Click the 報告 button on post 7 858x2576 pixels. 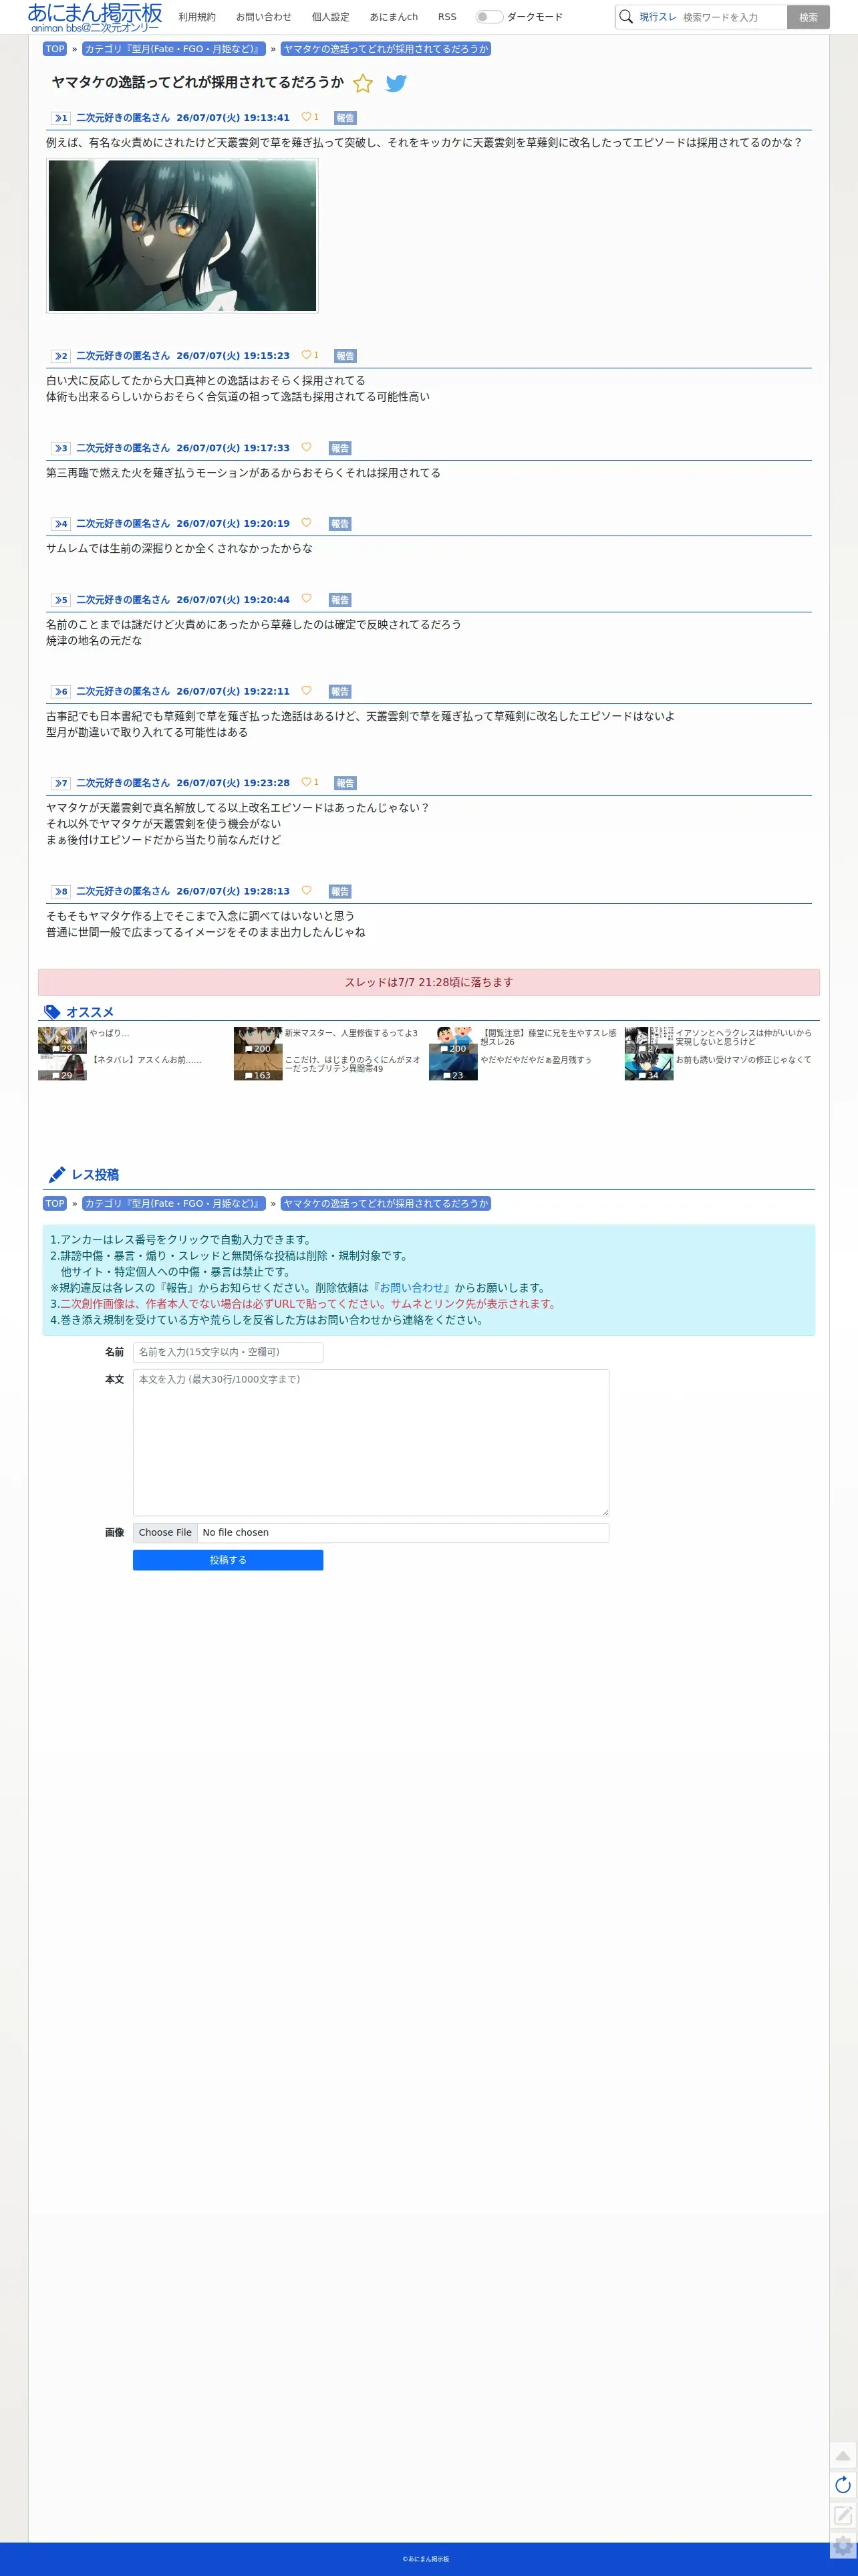pos(345,783)
